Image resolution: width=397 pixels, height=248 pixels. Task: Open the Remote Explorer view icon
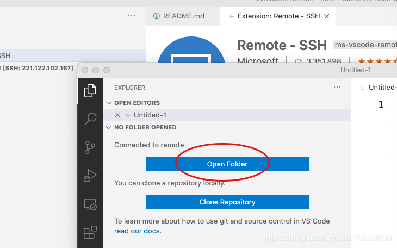click(x=90, y=204)
